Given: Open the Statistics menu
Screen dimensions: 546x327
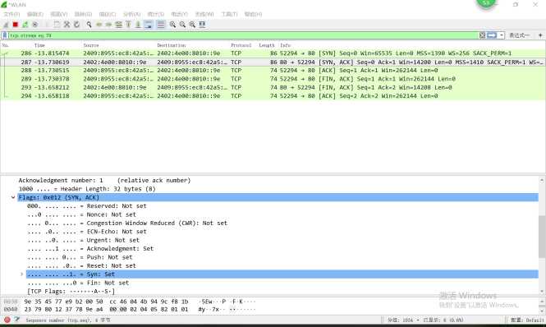Looking at the screenshot, I should pyautogui.click(x=156, y=14).
